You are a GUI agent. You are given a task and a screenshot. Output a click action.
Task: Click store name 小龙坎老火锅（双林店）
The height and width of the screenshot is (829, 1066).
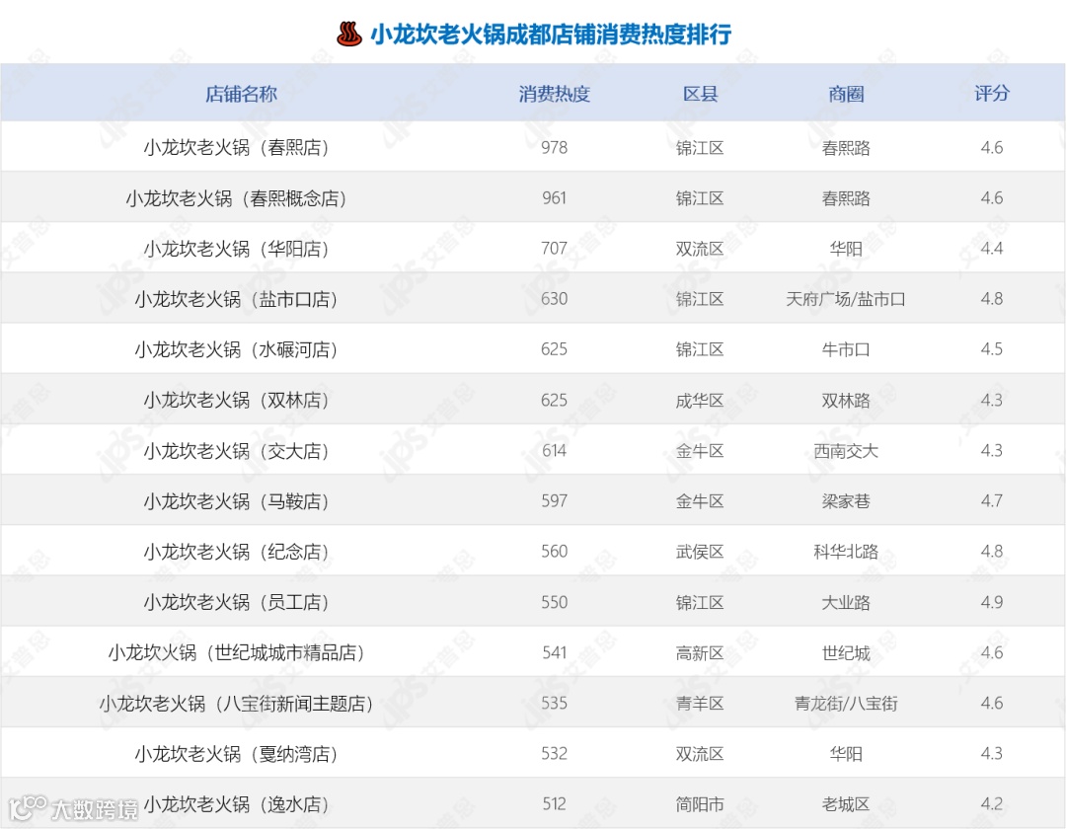236,401
